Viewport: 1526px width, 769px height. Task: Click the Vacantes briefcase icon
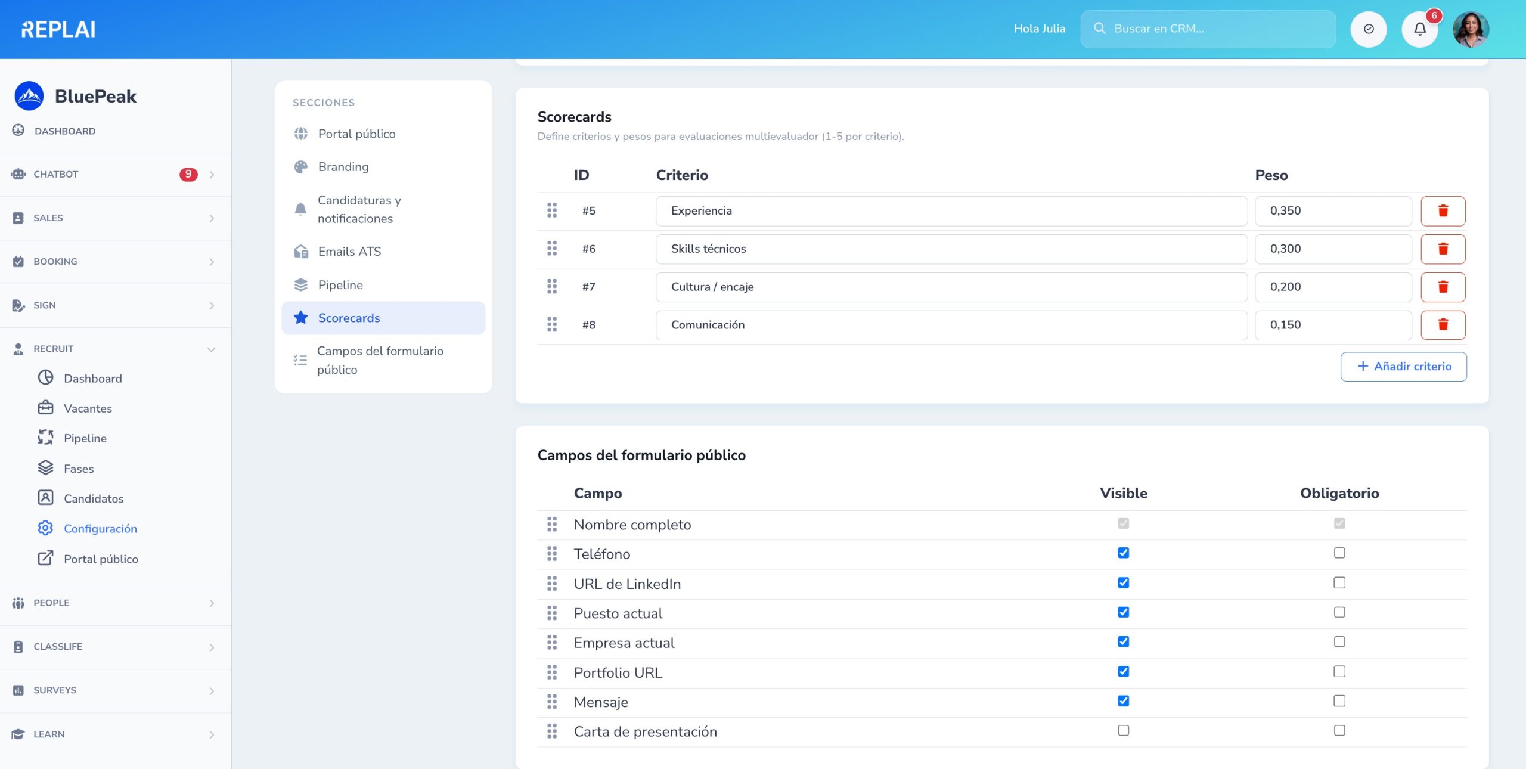point(45,408)
